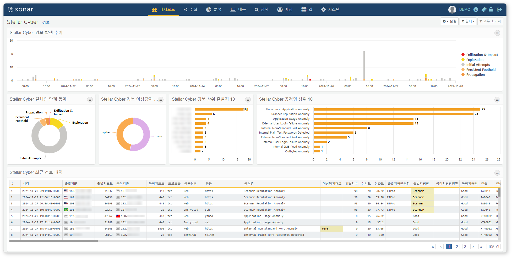Toggle Exfiltration & Impact legend entry
This screenshot has height=258, width=512.
coord(480,55)
